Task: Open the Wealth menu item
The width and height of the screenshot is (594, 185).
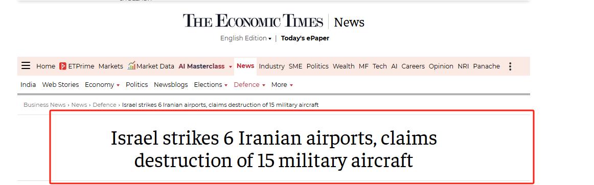Action: [344, 66]
